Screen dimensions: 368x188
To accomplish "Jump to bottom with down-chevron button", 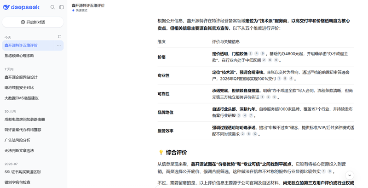I will (350, 175).
